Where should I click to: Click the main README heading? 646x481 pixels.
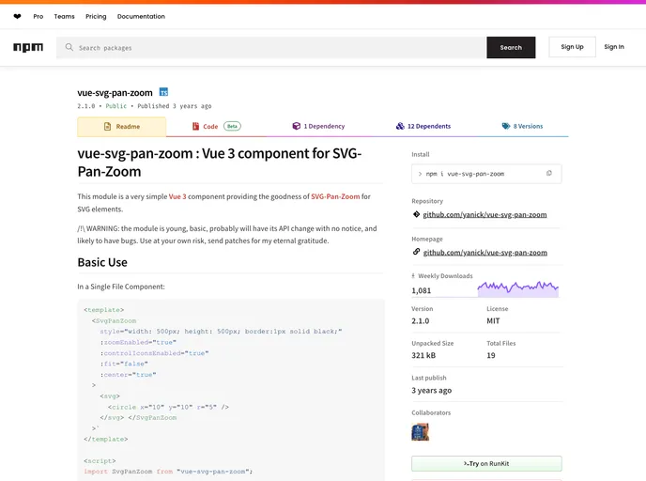coord(220,163)
